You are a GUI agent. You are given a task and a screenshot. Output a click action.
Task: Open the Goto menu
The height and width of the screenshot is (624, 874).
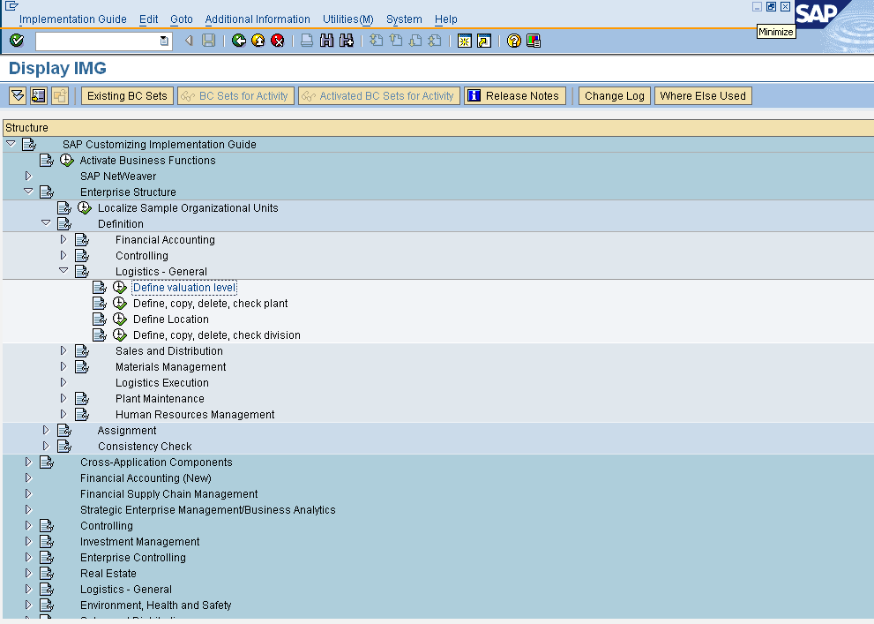(x=182, y=19)
